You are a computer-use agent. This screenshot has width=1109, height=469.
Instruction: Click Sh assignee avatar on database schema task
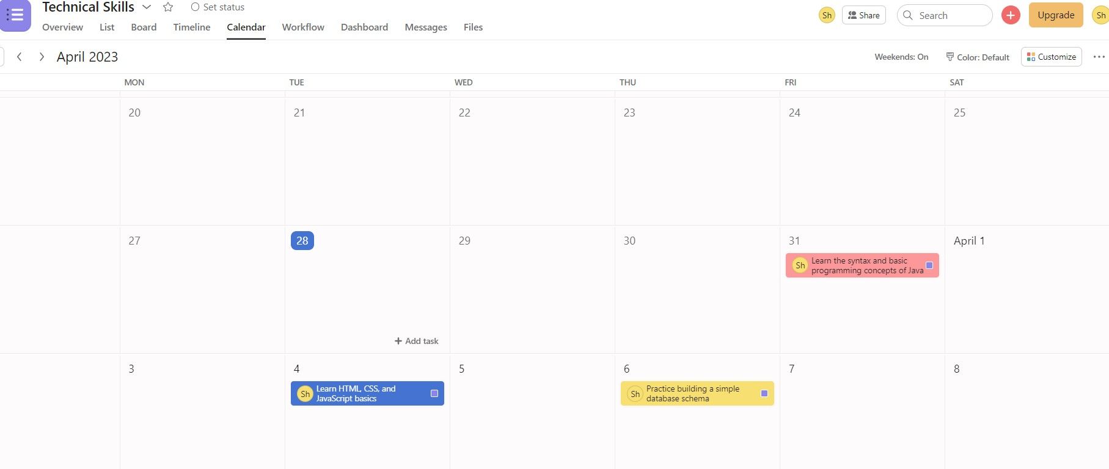pos(635,394)
